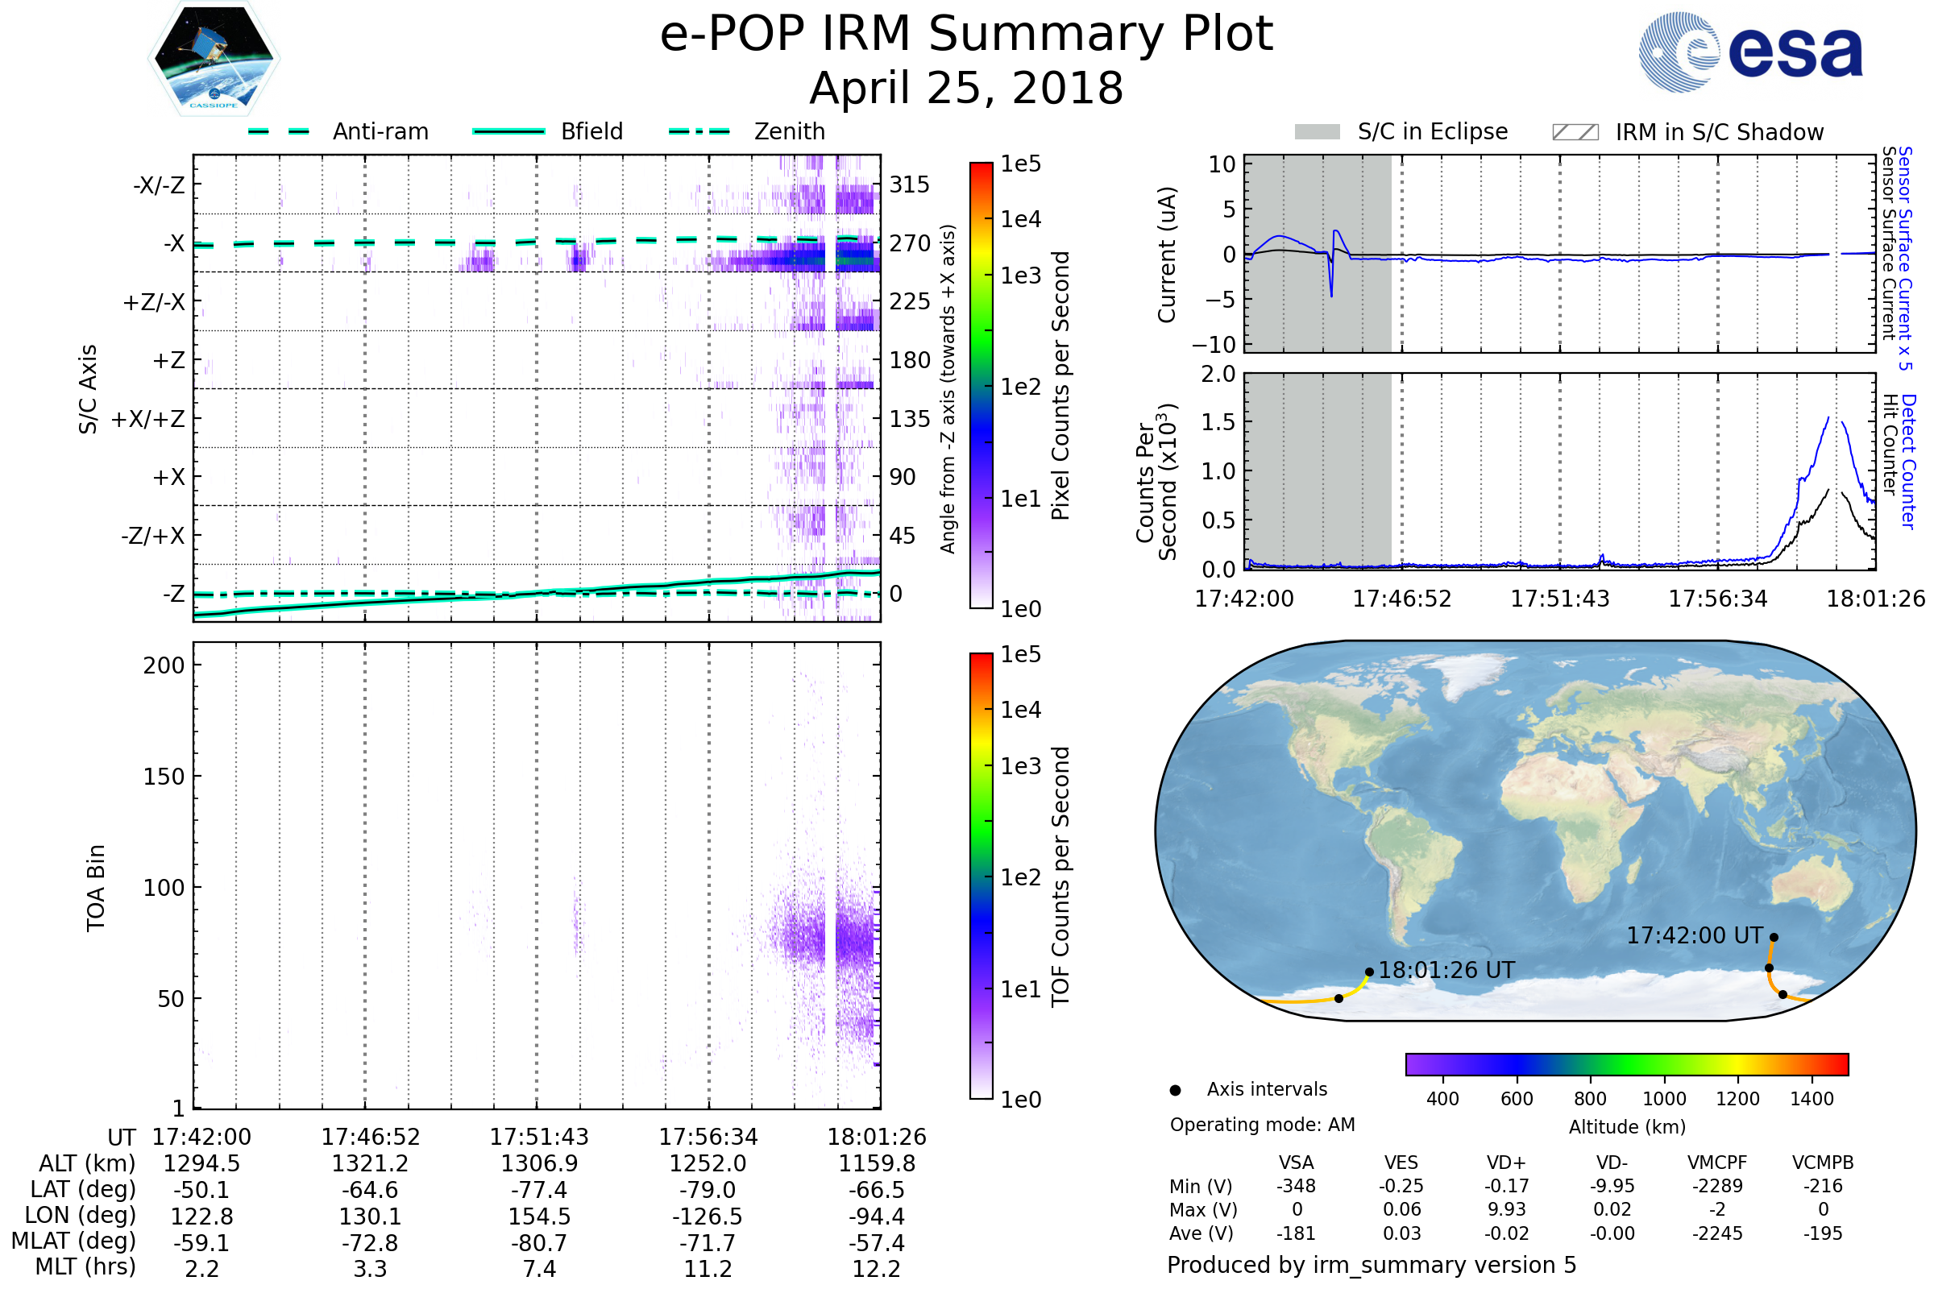Click the Altitude (km) horizontal colorbar
The height and width of the screenshot is (1289, 1934).
pos(1626,1064)
